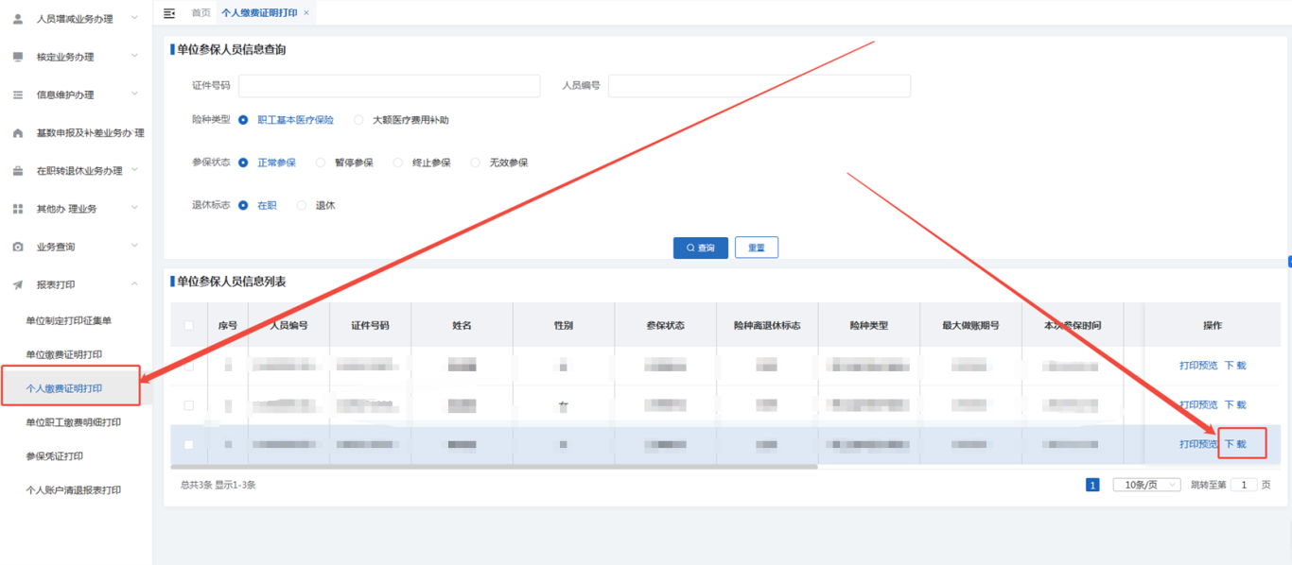Choose 暂停参保 insurance status
The height and width of the screenshot is (565, 1292).
coord(321,163)
